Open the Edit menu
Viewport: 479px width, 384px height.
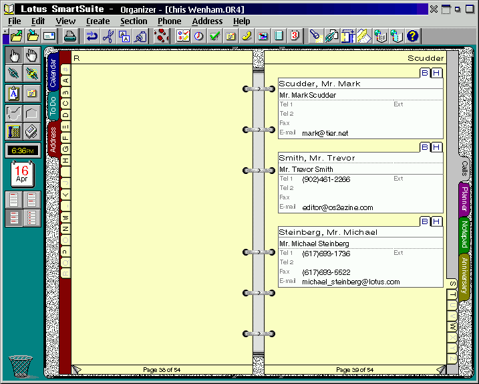[x=38, y=21]
